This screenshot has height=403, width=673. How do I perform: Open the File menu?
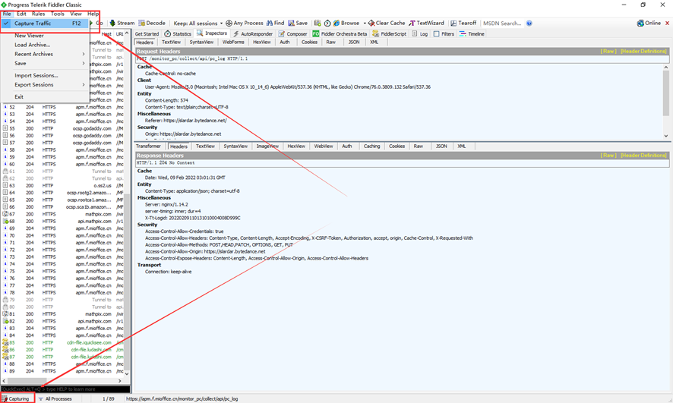pos(7,14)
